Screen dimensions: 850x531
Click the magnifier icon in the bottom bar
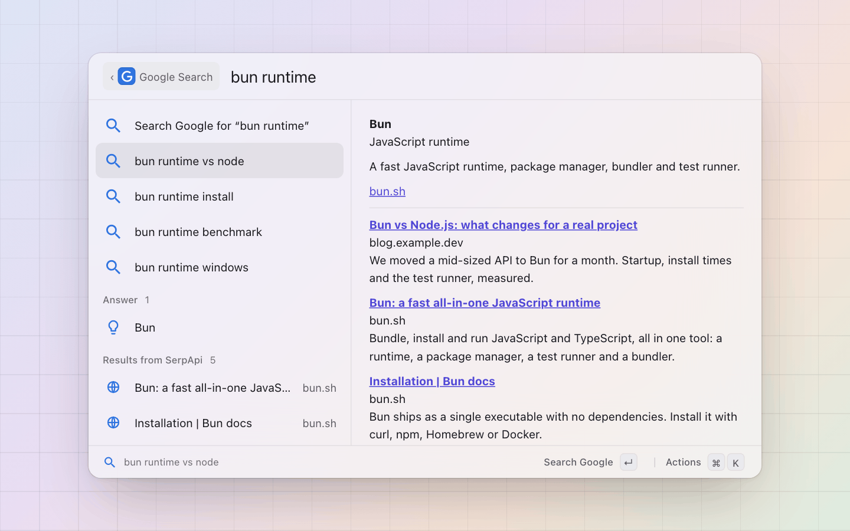[110, 462]
